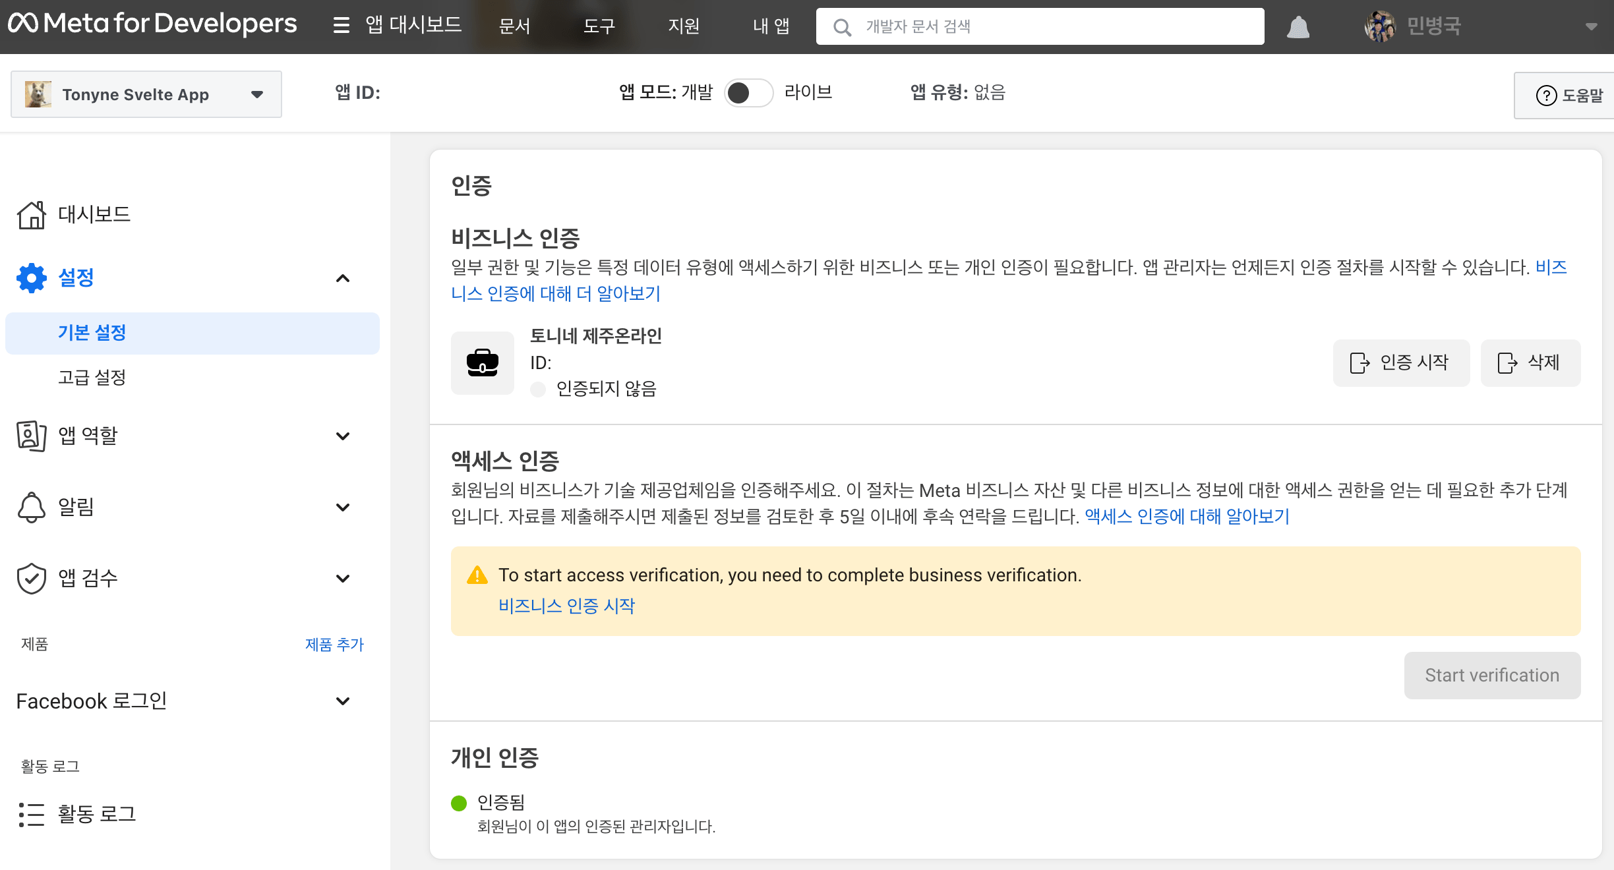
Task: Click the notification bell icon
Action: tap(1298, 27)
